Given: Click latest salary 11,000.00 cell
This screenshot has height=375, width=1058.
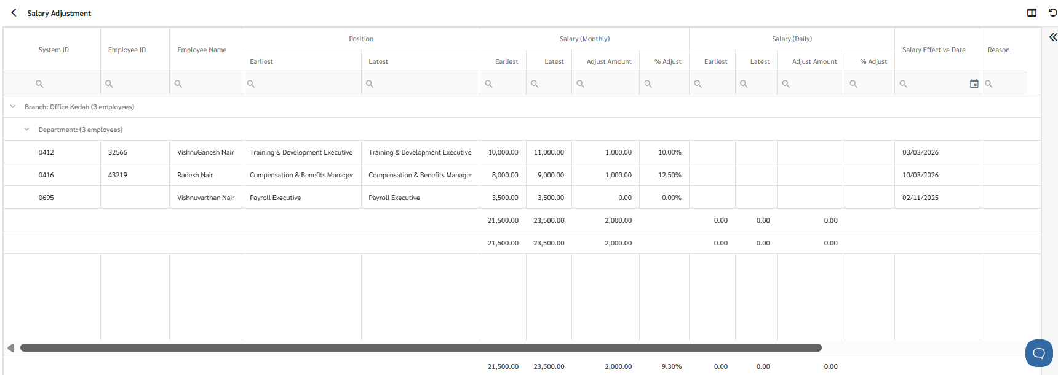Looking at the screenshot, I should coord(549,152).
